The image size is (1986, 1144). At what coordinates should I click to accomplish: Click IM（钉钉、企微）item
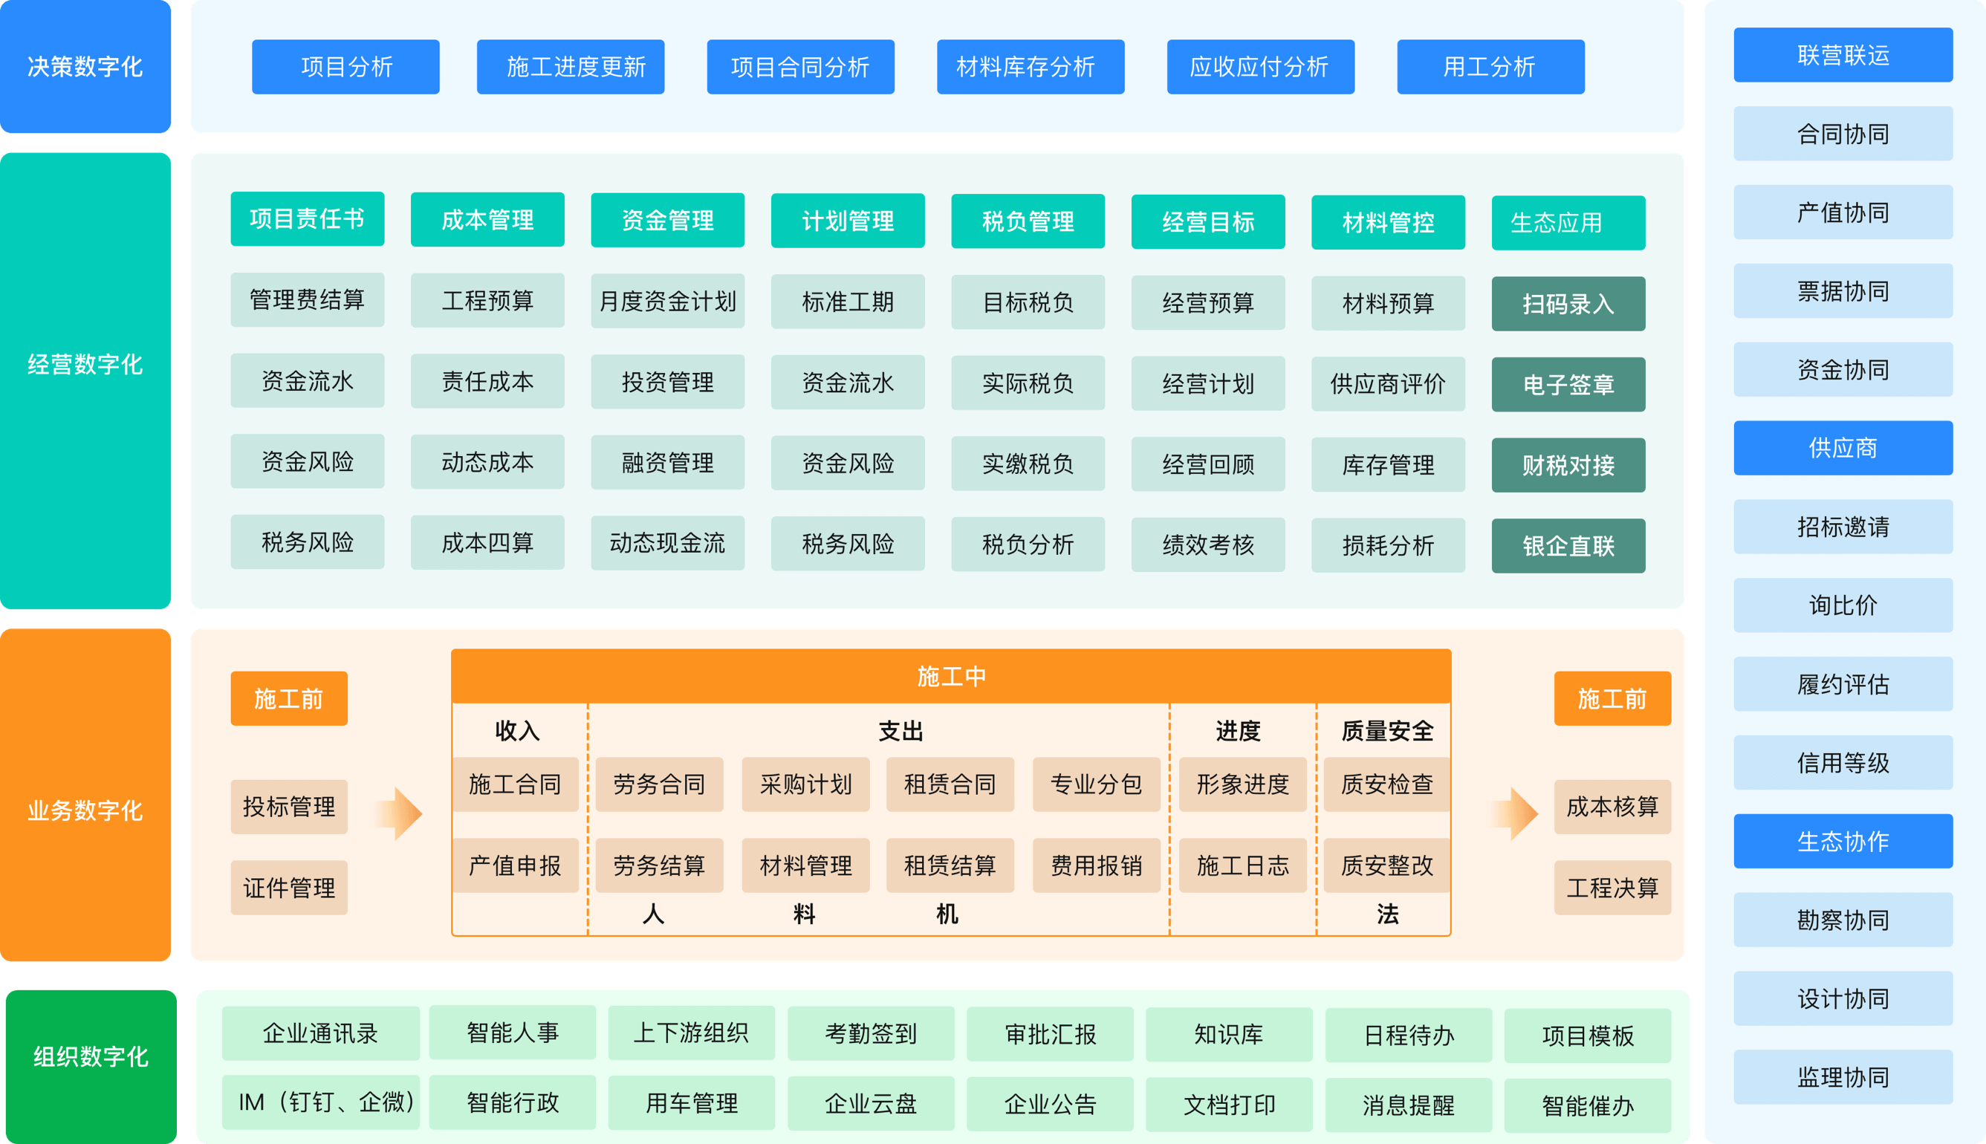click(320, 1102)
